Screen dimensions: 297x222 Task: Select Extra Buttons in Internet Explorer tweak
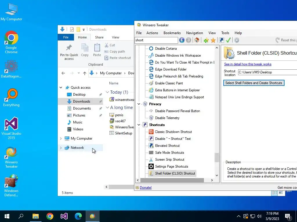click(x=177, y=90)
